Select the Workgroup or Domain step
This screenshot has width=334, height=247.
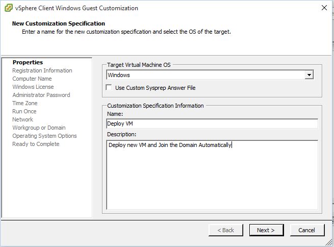(x=39, y=128)
